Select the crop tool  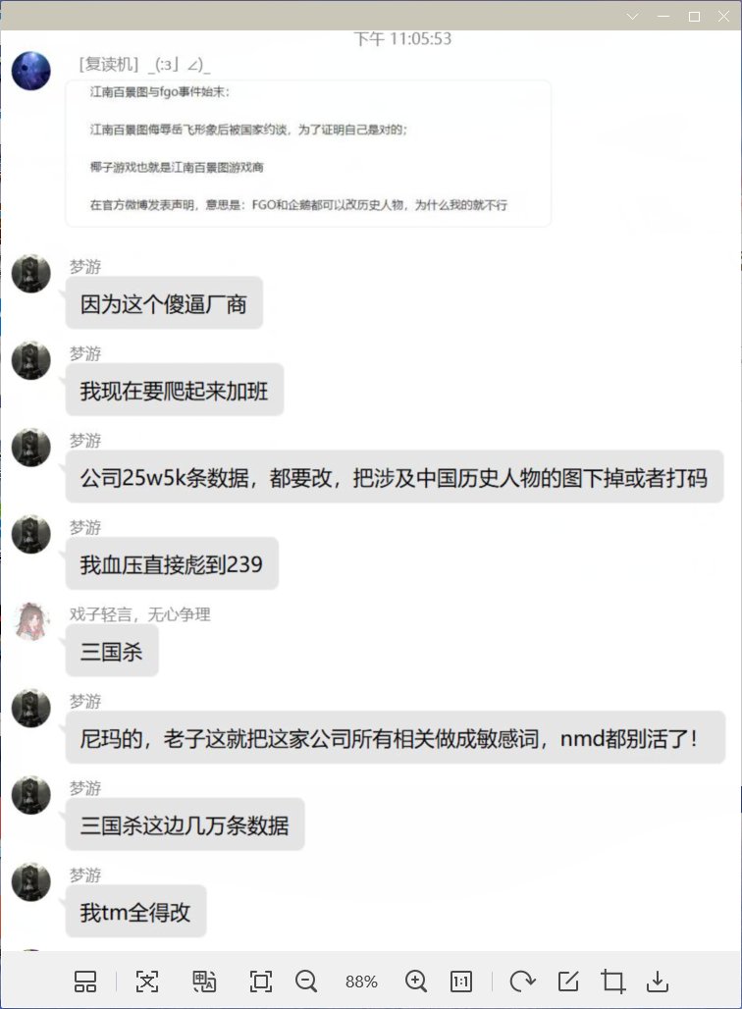pyautogui.click(x=612, y=982)
